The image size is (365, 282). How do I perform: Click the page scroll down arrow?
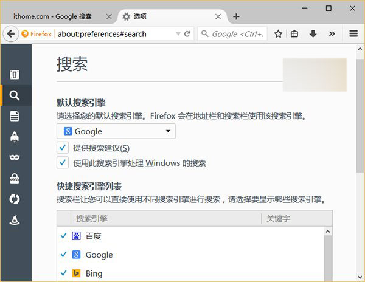coord(360,277)
